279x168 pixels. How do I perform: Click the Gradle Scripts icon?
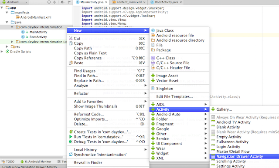(x=7, y=51)
